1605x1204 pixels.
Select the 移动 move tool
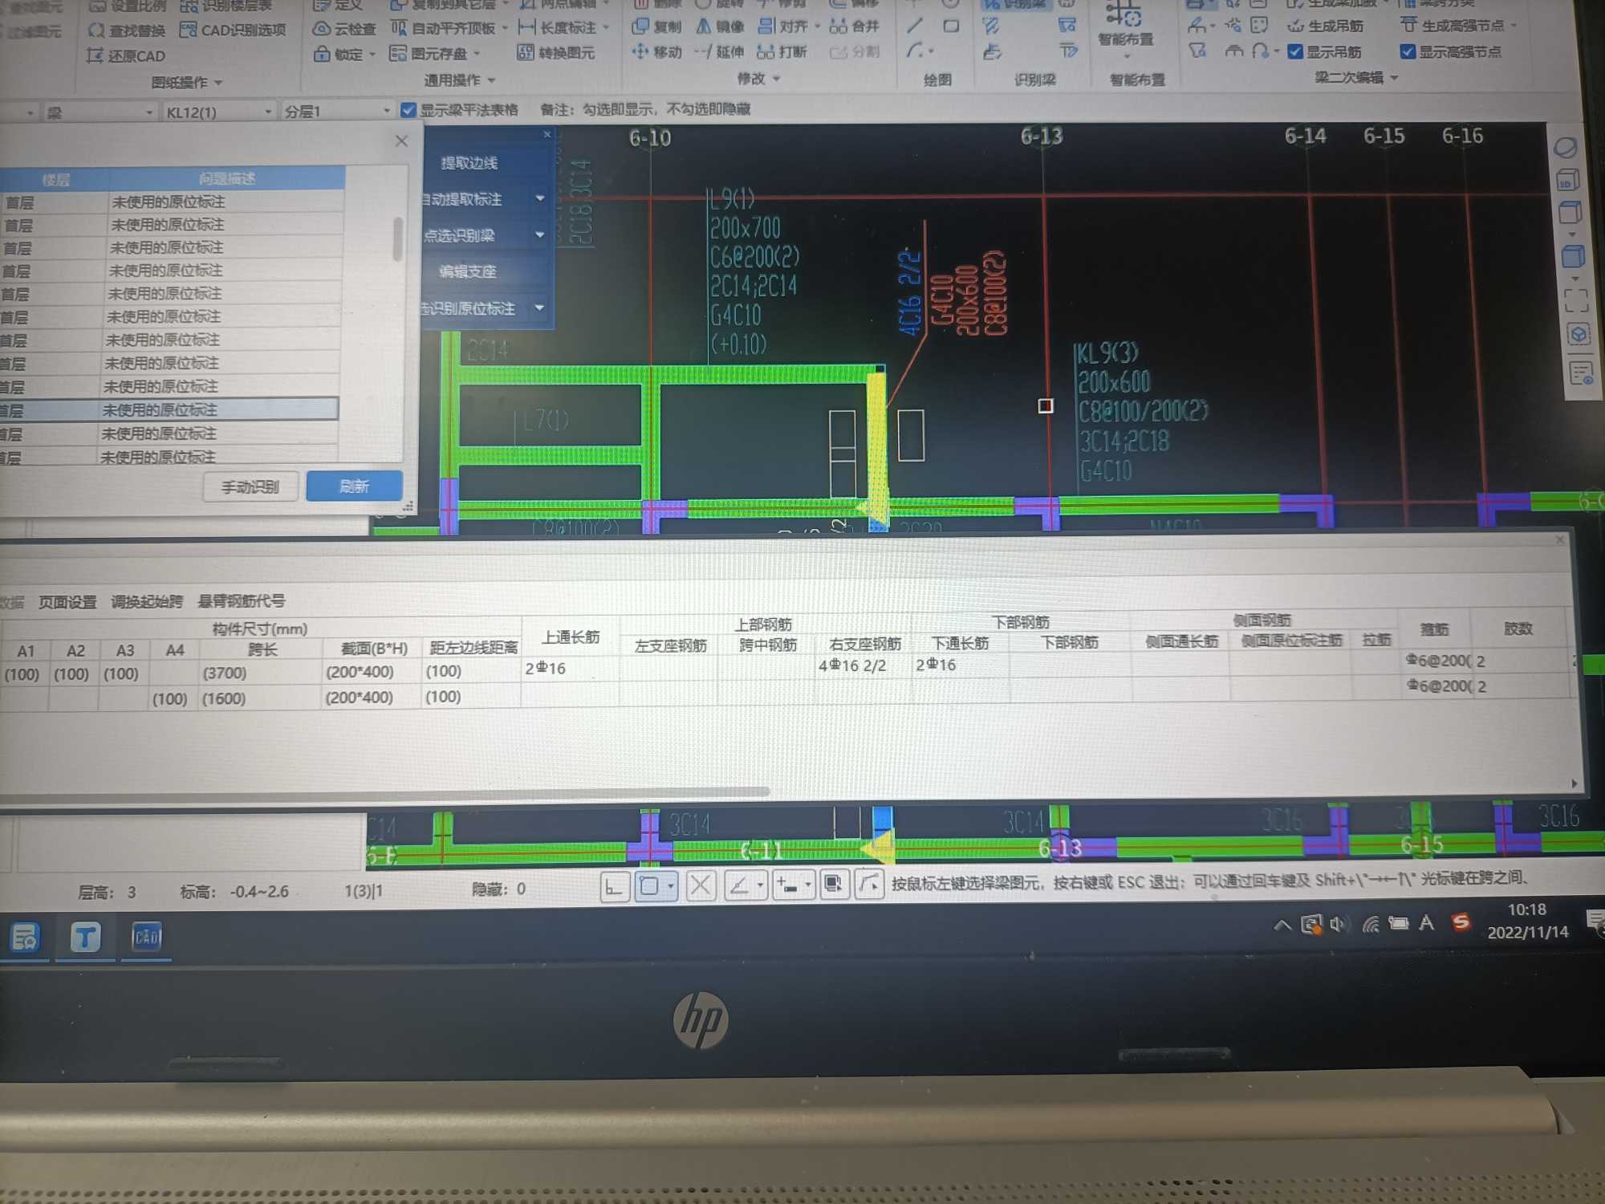[656, 52]
